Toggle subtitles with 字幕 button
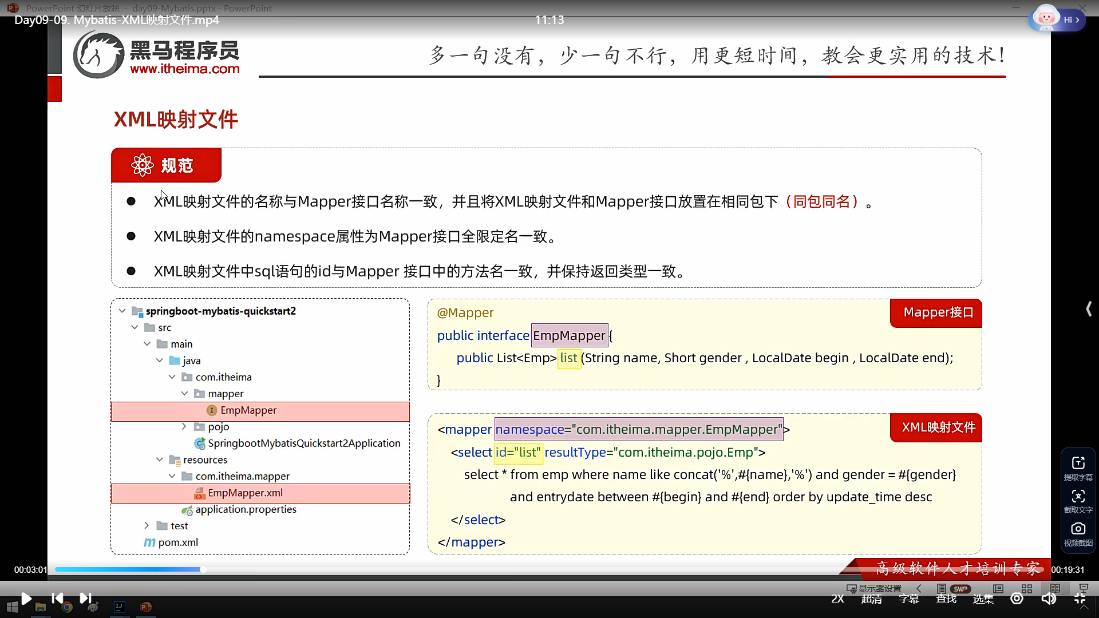 click(x=909, y=599)
